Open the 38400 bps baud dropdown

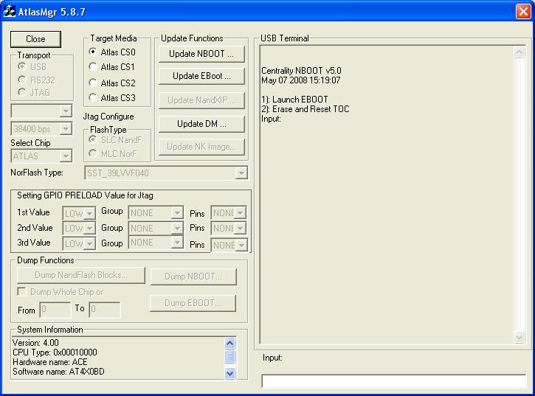[66, 129]
